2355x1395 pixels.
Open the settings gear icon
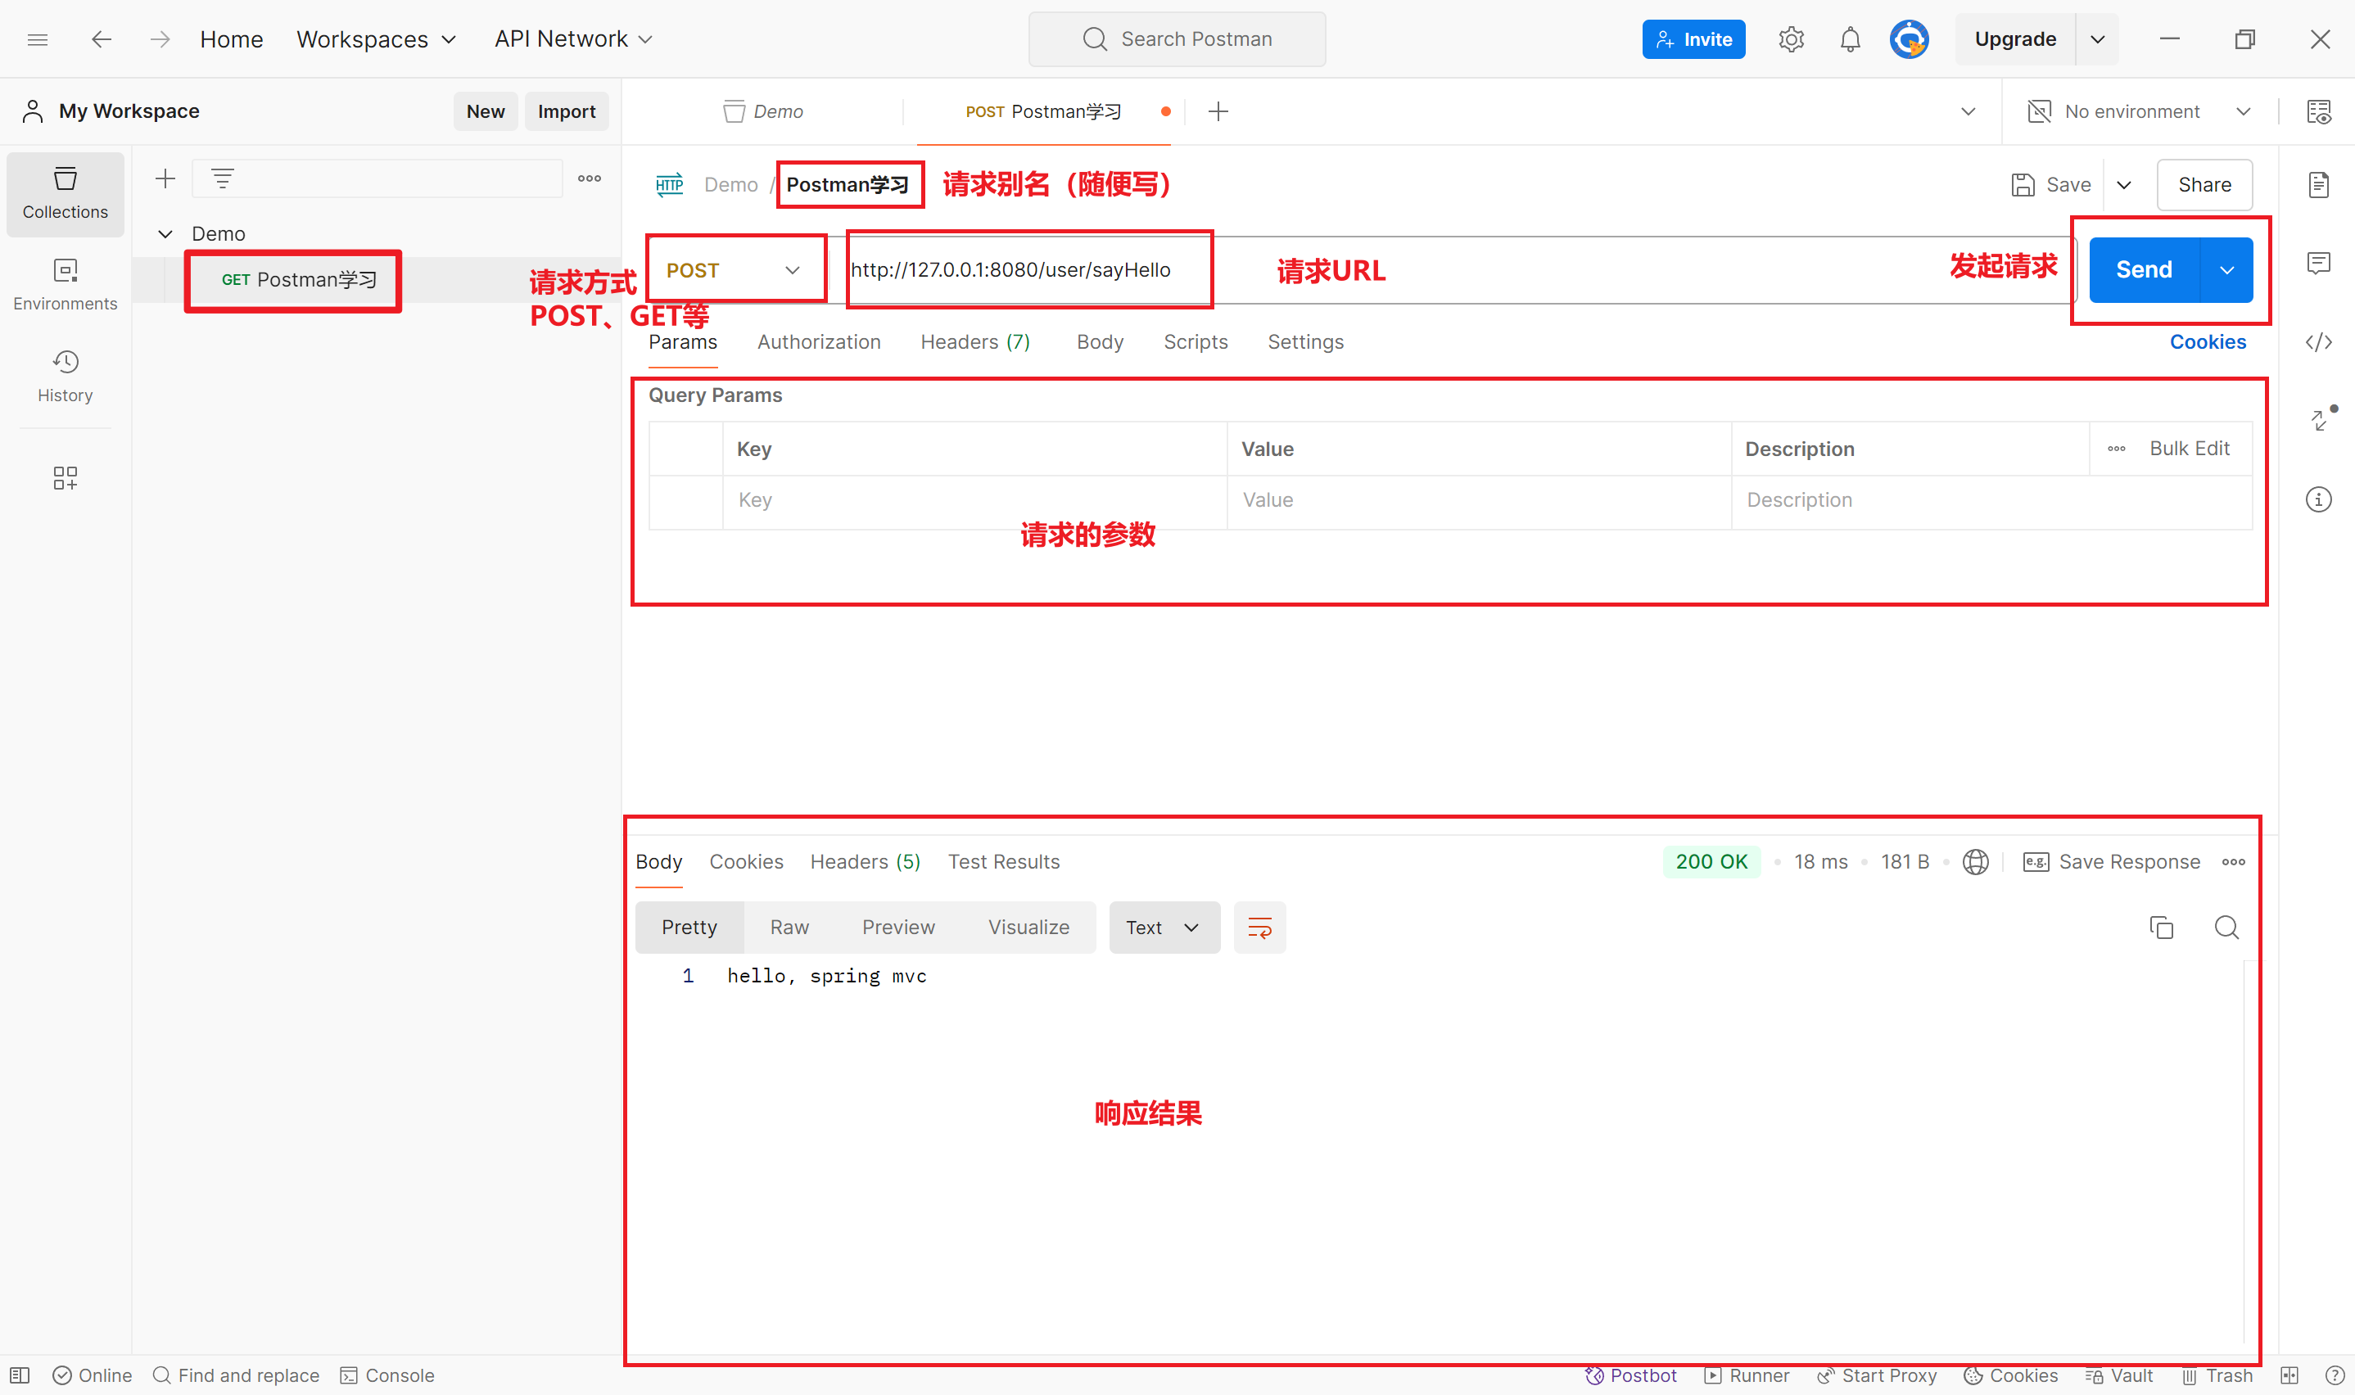[x=1791, y=39]
